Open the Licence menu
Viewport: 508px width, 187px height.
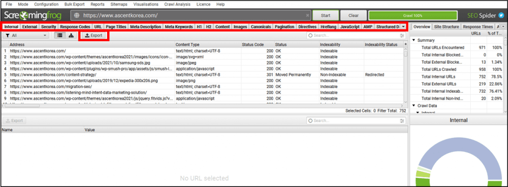click(x=203, y=4)
